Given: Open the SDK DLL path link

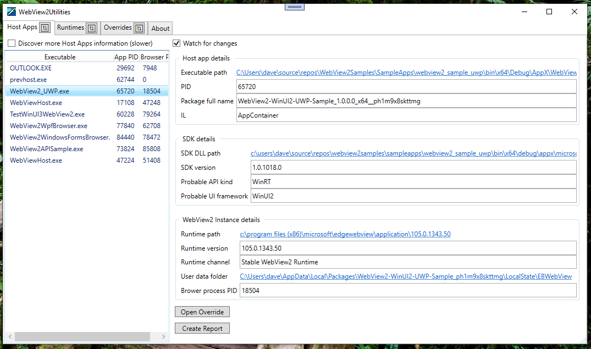Looking at the screenshot, I should 413,153.
